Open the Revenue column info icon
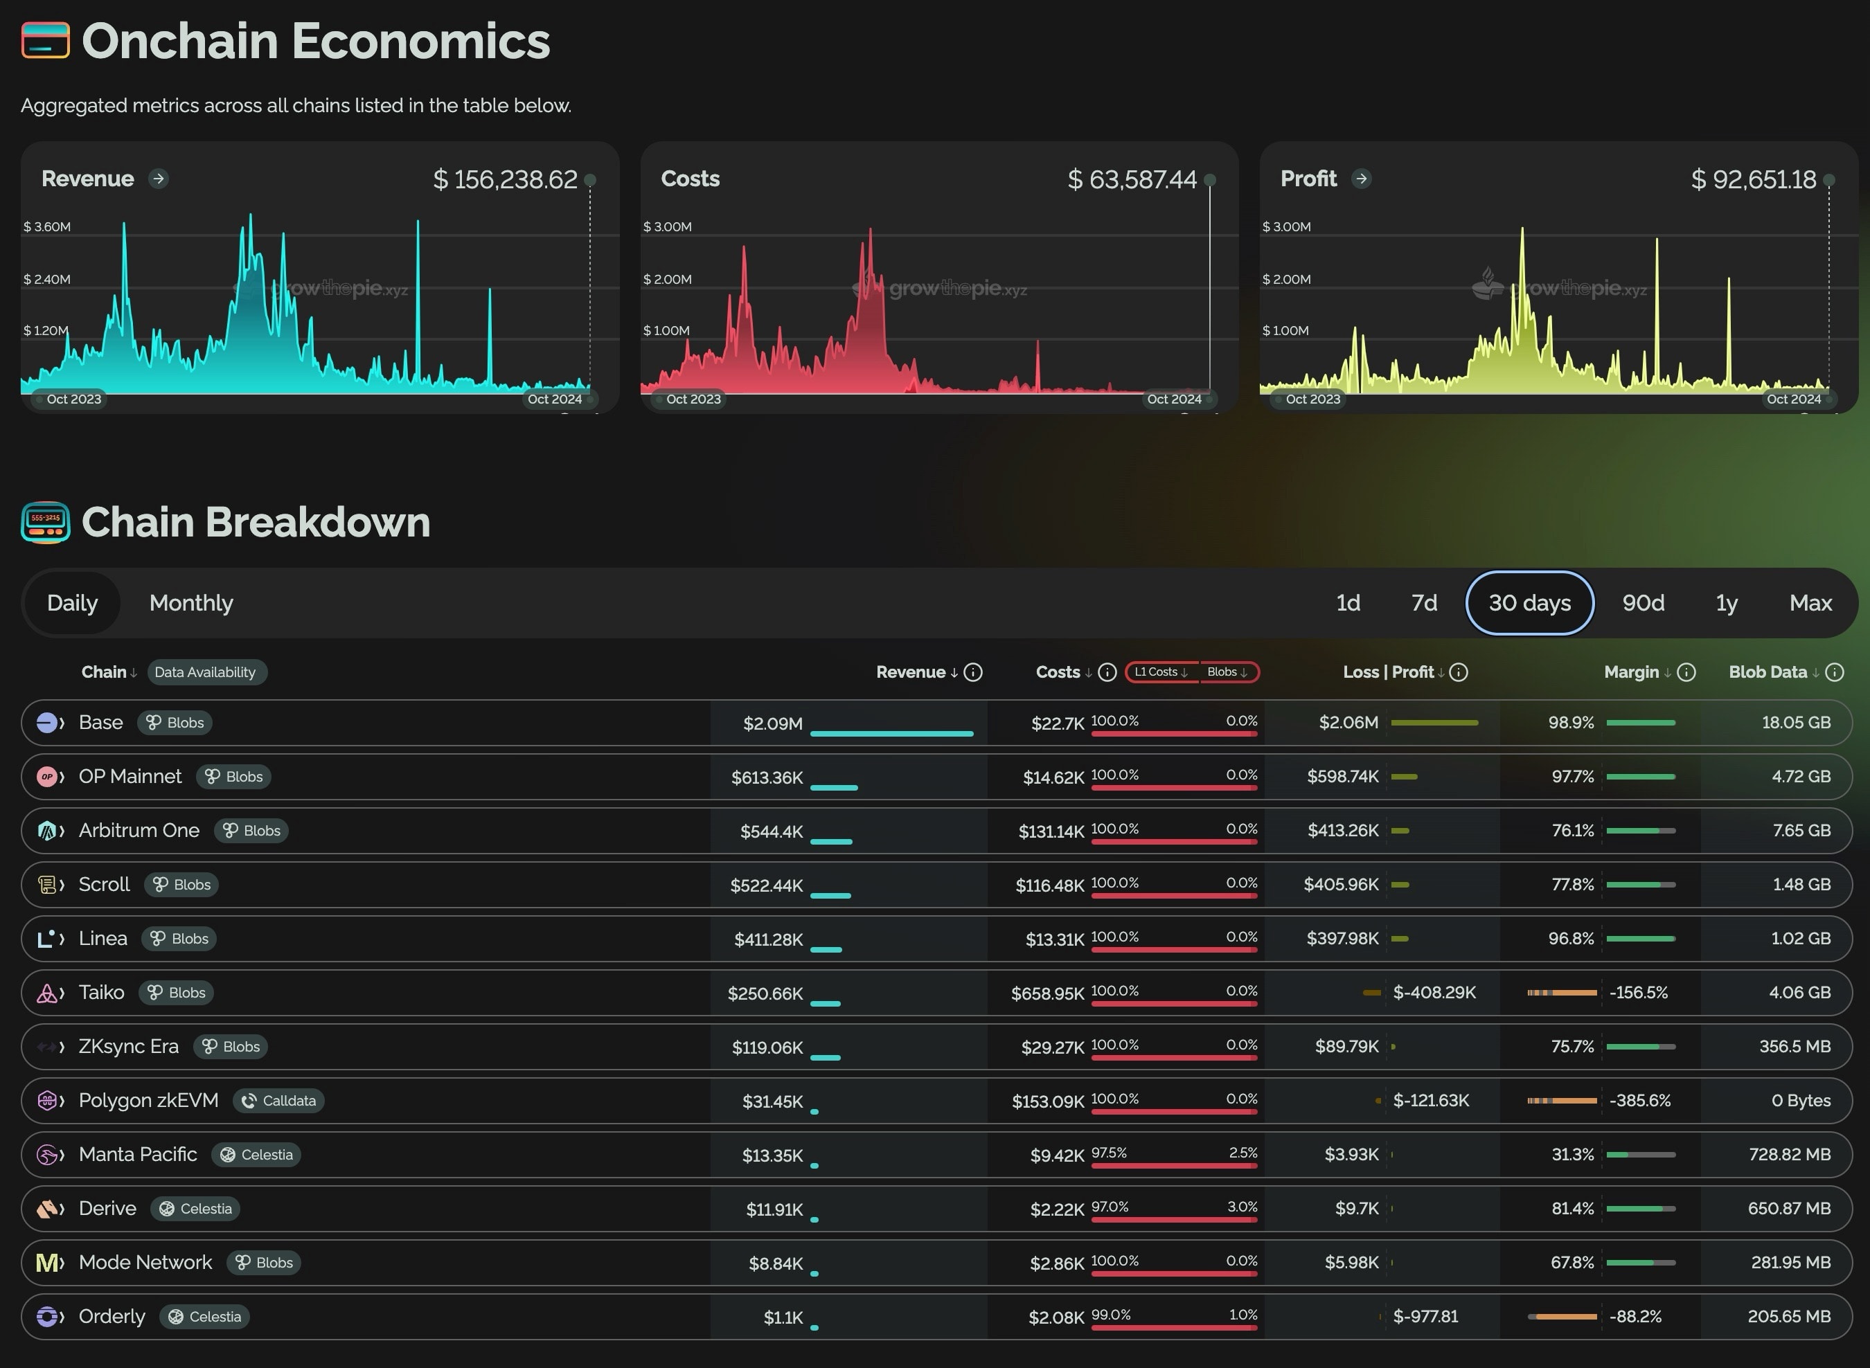 click(x=974, y=672)
